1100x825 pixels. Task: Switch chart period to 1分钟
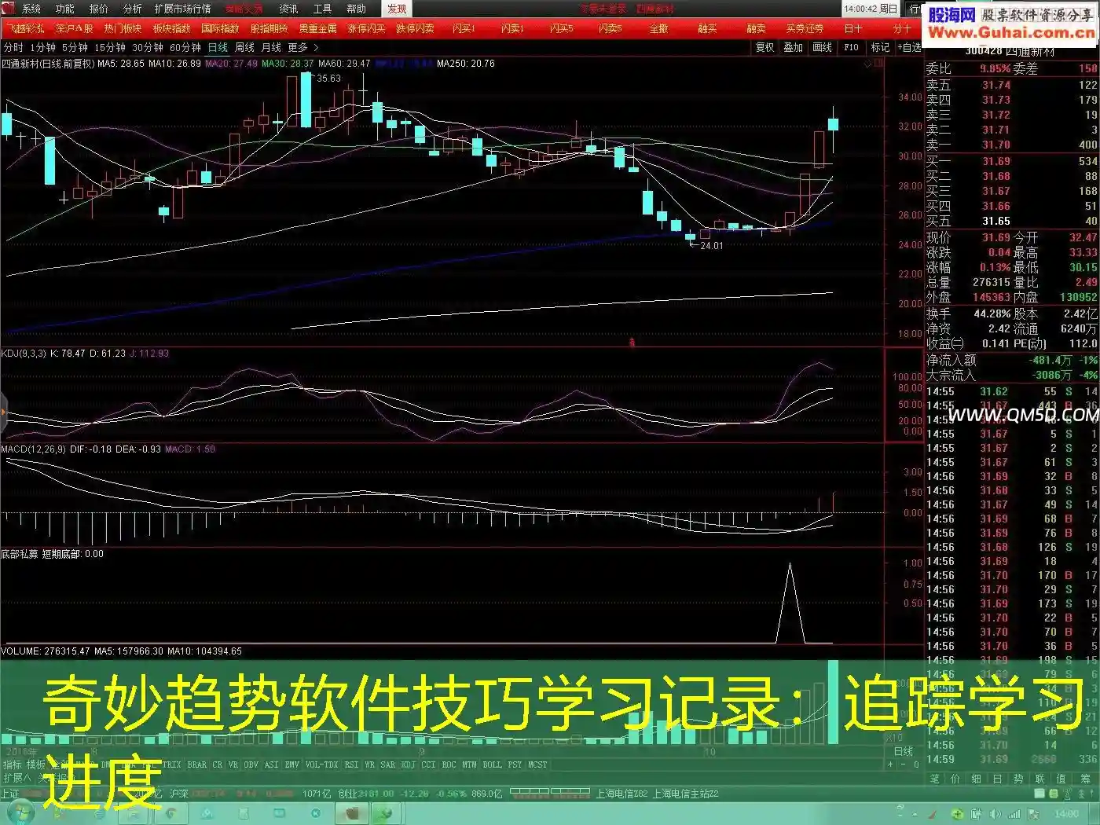pyautogui.click(x=42, y=48)
